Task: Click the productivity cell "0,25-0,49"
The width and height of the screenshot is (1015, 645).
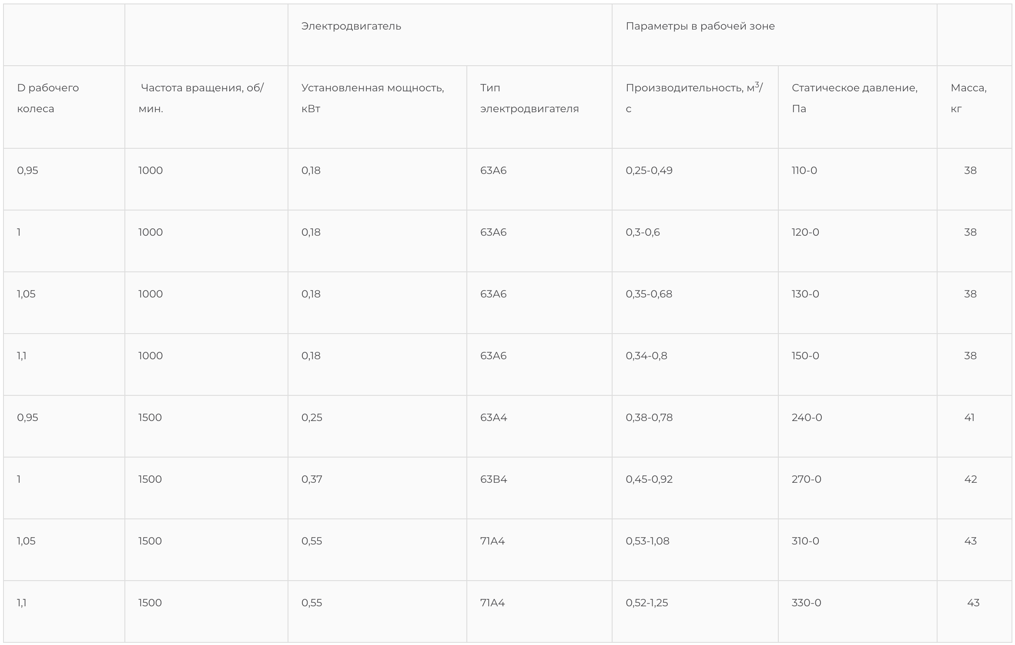Action: pos(649,170)
